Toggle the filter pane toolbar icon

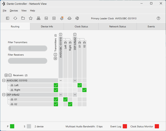point(7,18)
